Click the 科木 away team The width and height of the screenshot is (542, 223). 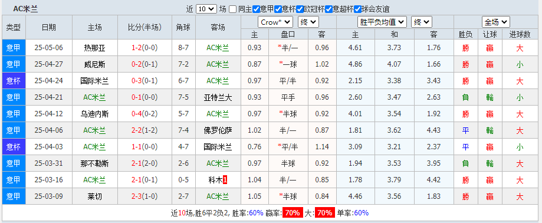(x=215, y=180)
